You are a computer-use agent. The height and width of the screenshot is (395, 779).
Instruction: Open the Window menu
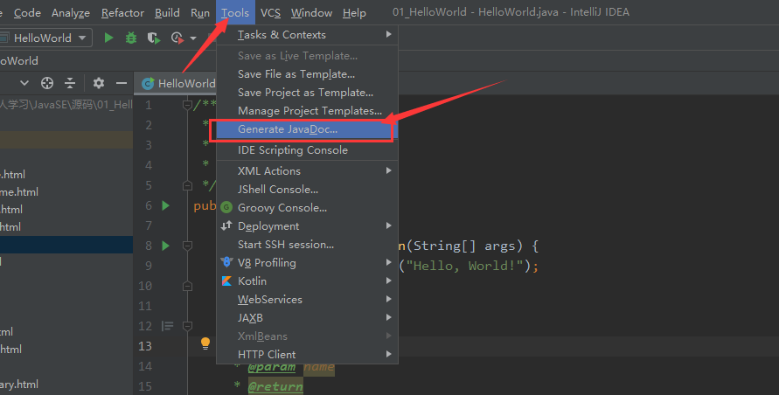pos(311,12)
